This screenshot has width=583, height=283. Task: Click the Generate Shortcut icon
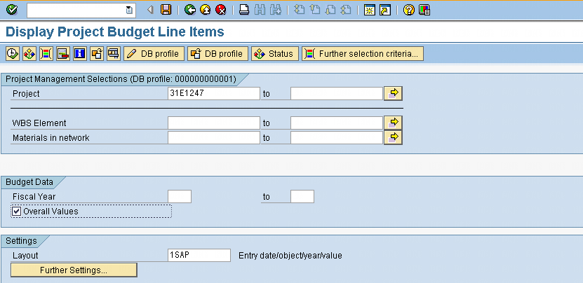click(385, 10)
